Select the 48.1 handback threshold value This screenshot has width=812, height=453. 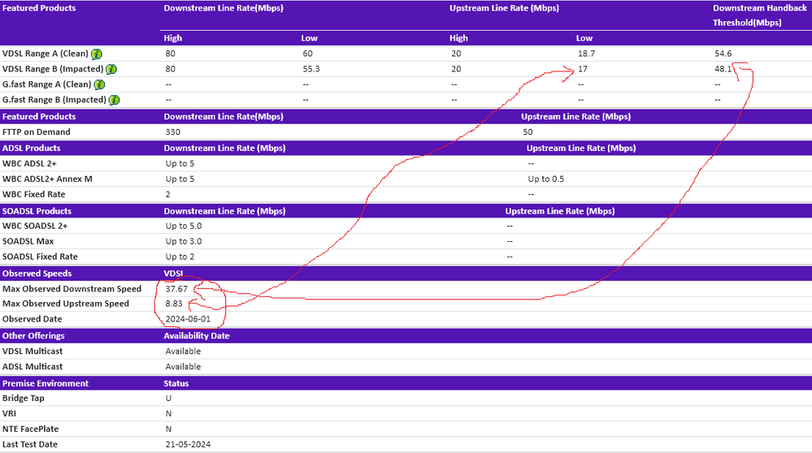click(723, 69)
